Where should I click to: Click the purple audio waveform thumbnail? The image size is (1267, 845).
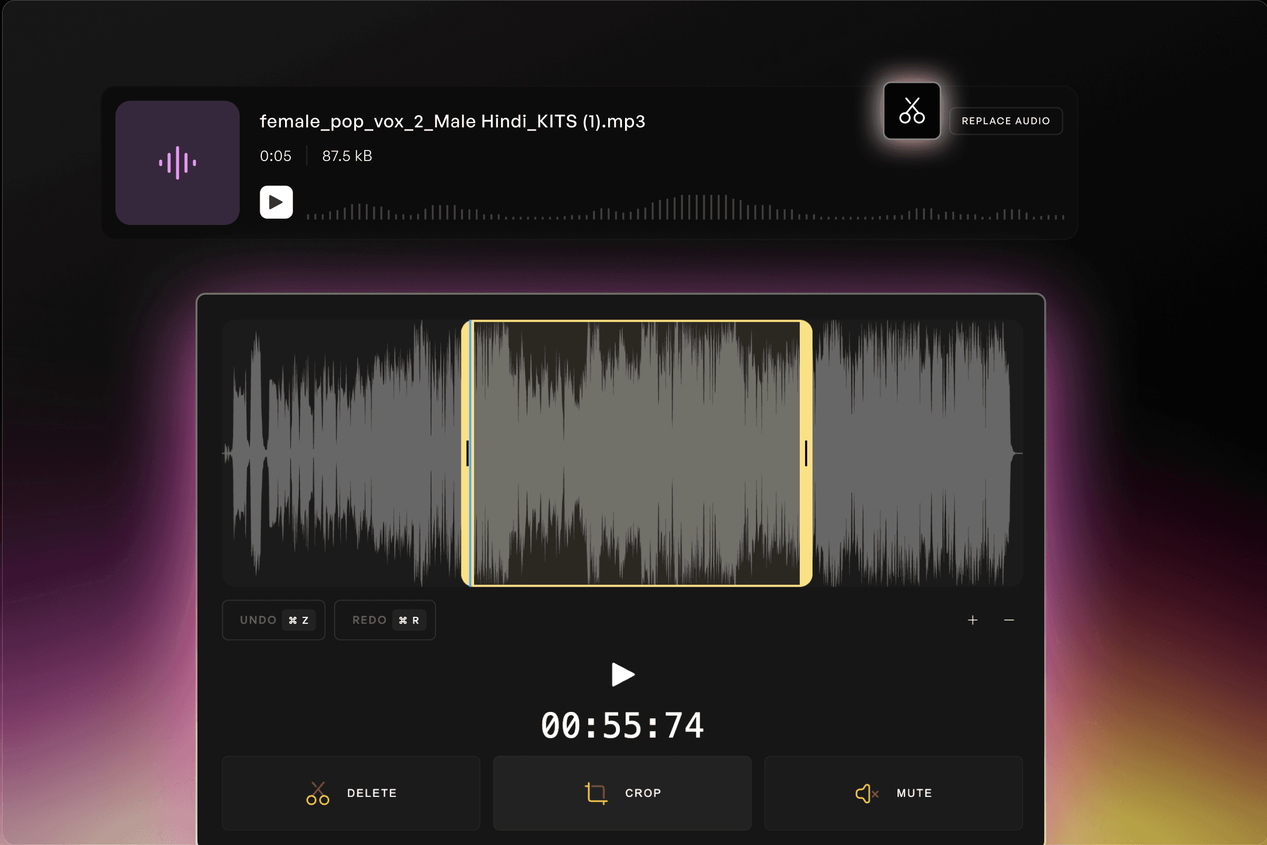[177, 163]
